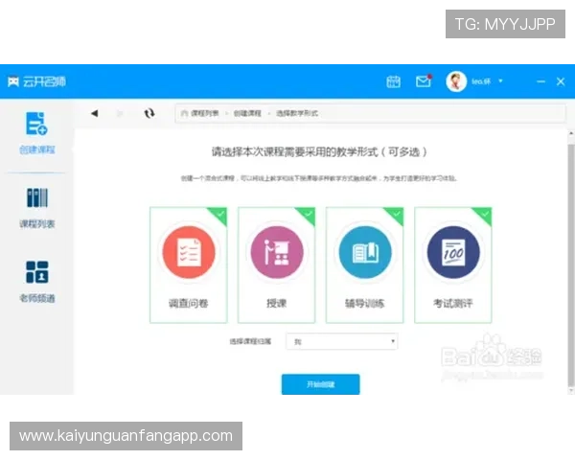This screenshot has height=460, width=575.
Task: Expand the user account dropdown arrow
Action: [x=500, y=80]
